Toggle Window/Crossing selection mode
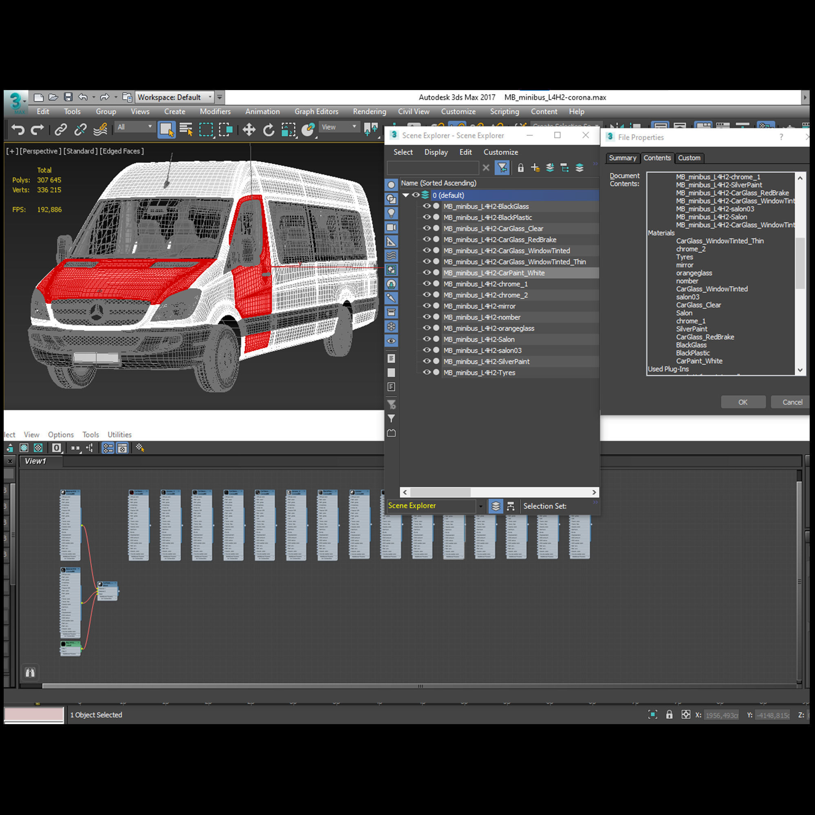The height and width of the screenshot is (815, 815). pos(226,130)
